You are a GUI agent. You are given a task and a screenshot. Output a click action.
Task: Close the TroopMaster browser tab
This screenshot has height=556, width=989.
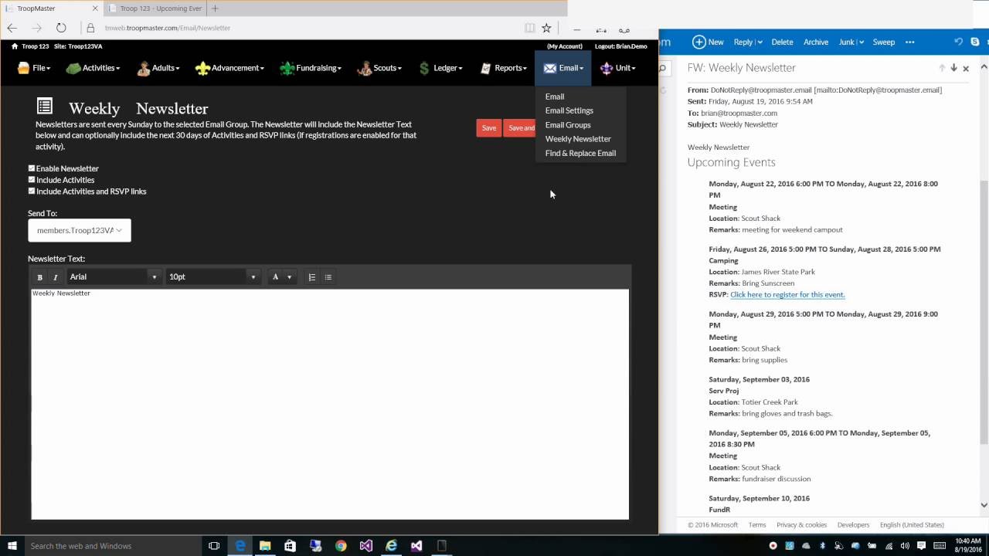(95, 8)
